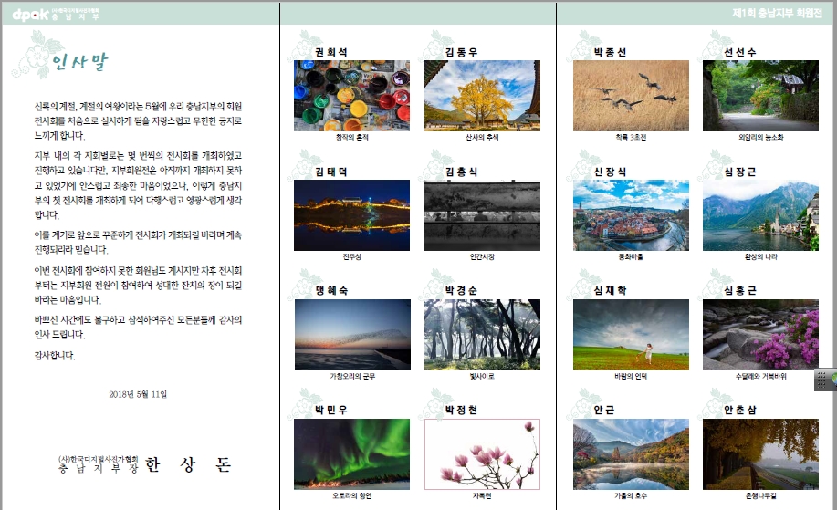Open the 빛사이로 pine forest photo

[482, 334]
